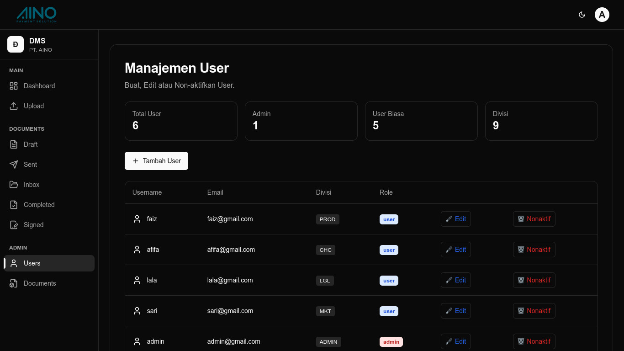
Task: Toggle dark mode with the moon icon
Action: click(x=582, y=14)
